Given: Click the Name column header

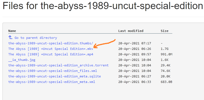Looking at the screenshot, I should click(x=12, y=31).
